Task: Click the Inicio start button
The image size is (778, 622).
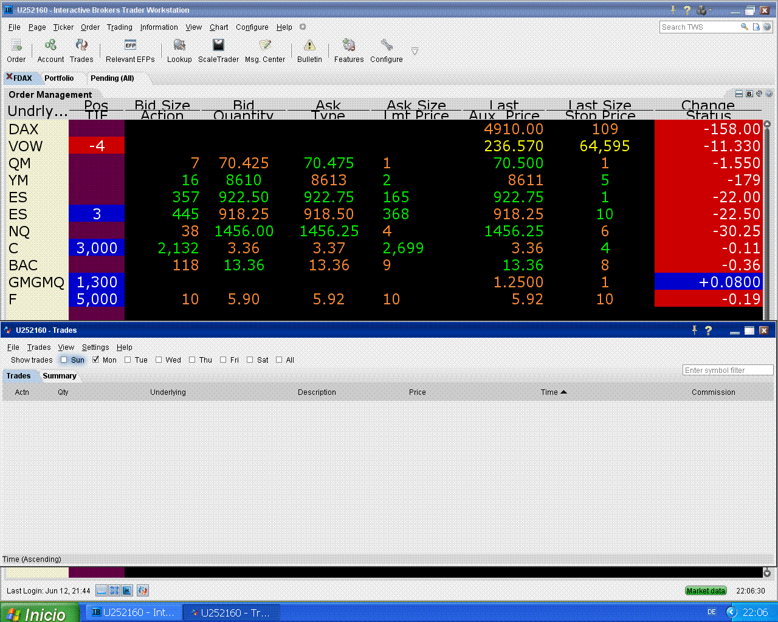Action: 40,613
